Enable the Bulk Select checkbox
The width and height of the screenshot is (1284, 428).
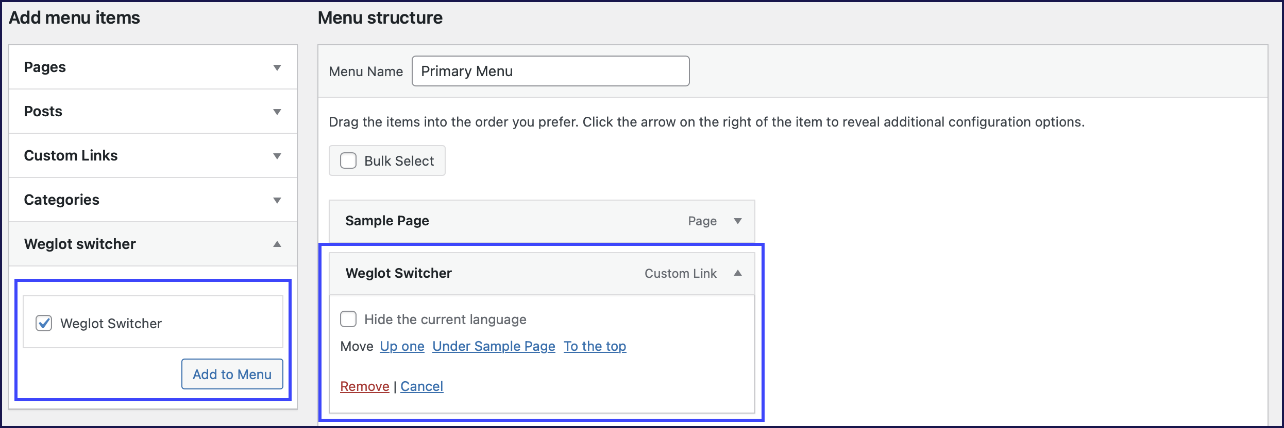348,160
